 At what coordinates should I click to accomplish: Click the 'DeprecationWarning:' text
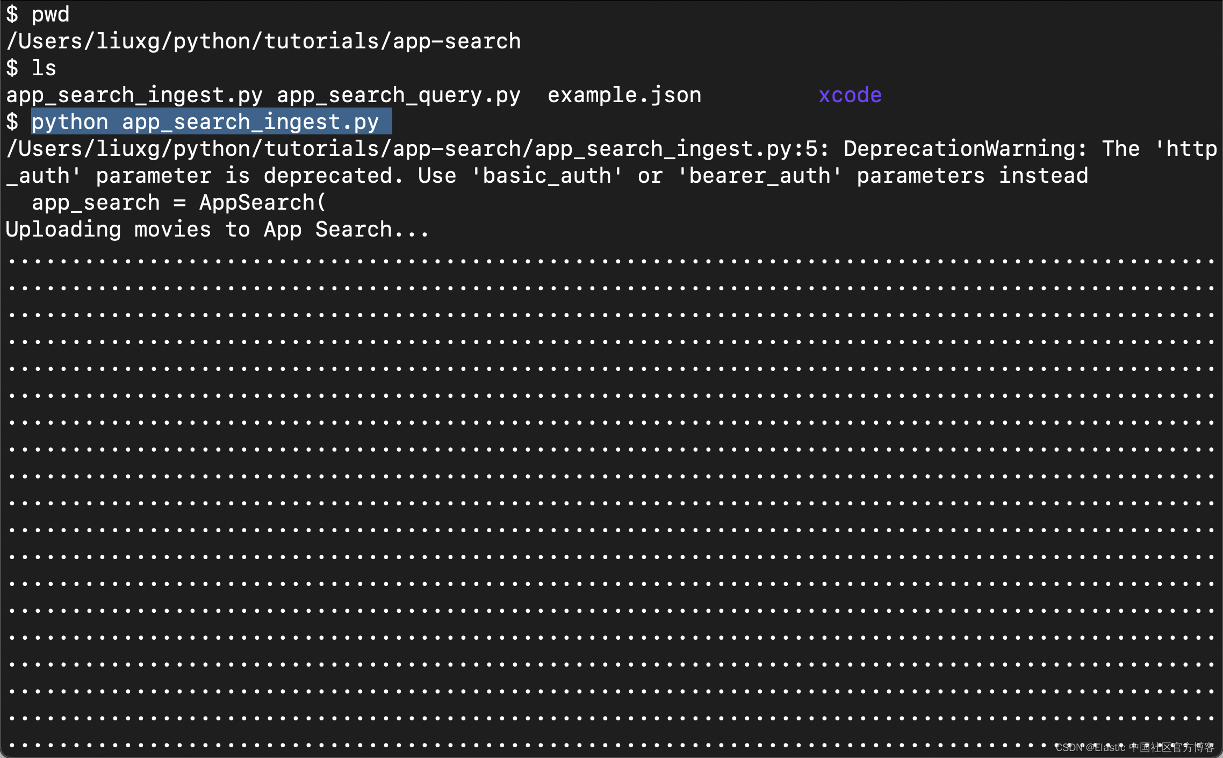pos(966,149)
